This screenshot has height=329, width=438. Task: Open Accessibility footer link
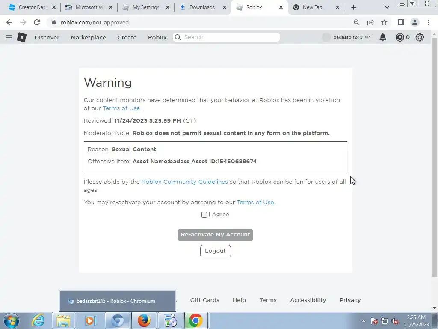coord(308,300)
